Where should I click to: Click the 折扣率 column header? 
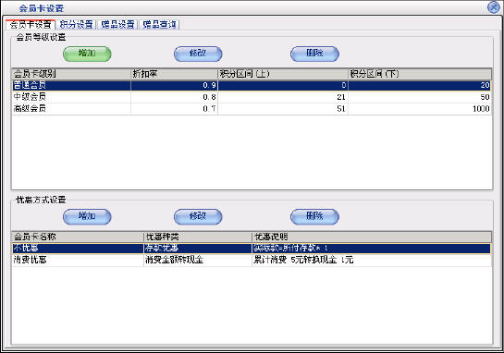[174, 74]
